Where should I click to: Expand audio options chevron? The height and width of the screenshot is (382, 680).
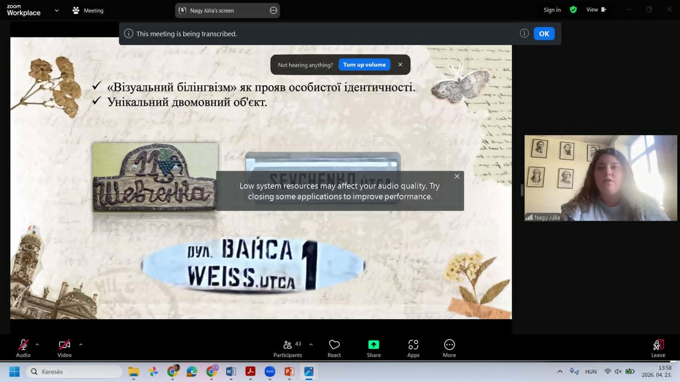coord(37,344)
